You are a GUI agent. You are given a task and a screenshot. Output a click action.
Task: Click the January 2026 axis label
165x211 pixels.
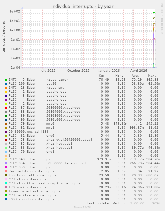(x=109, y=71)
